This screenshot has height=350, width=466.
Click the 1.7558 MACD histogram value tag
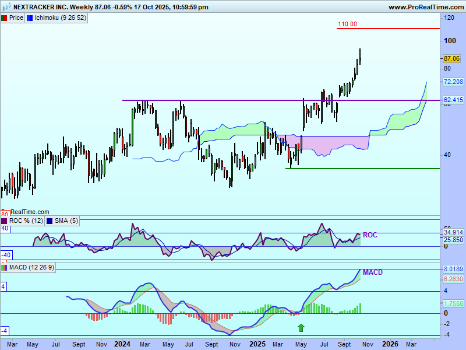[453, 304]
